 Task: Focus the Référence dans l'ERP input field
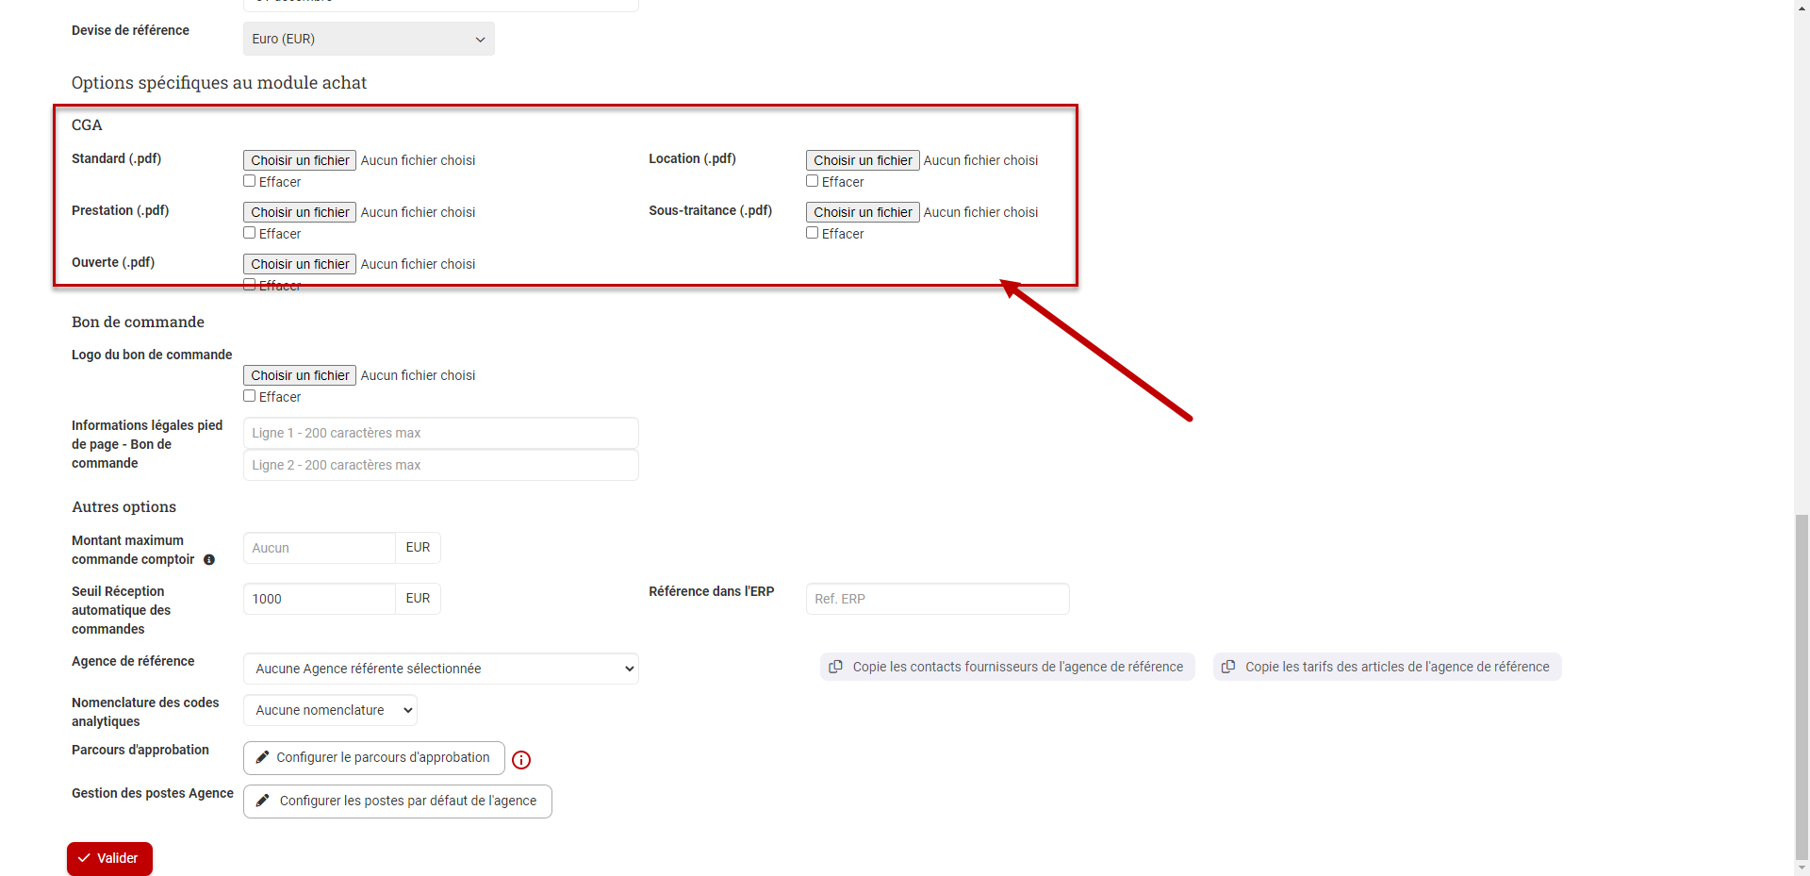coord(937,599)
